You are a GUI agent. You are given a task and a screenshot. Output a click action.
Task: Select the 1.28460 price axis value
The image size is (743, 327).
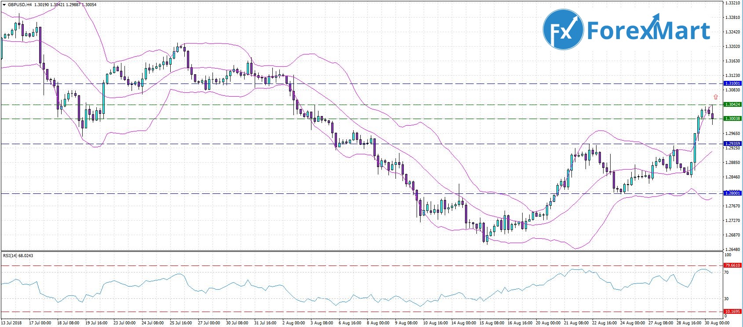732,177
